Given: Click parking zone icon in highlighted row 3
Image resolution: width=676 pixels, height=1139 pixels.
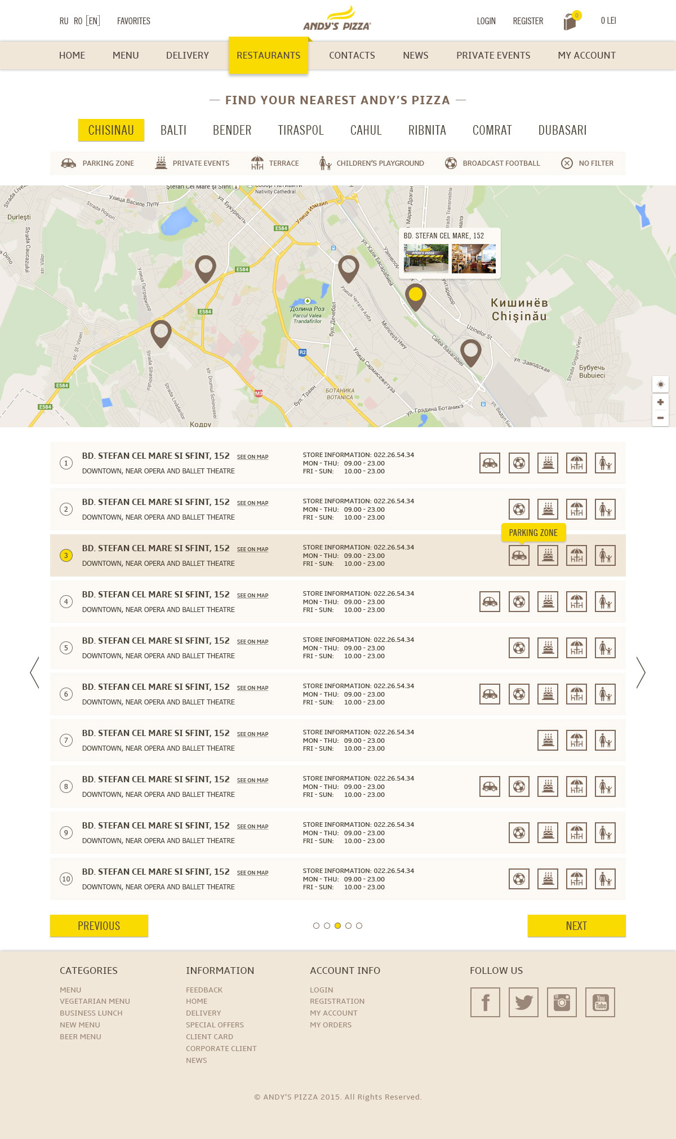Looking at the screenshot, I should click(x=519, y=556).
